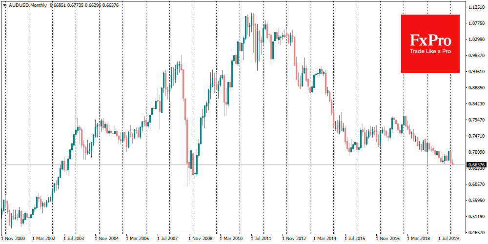Viewport: 488px width, 244px height.
Task: Click the 1 Jul 2007 date label
Action: click(x=167, y=239)
